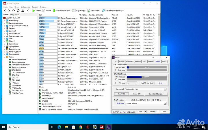
Task: Select the Задержка памяти test
Action: pyautogui.click(x=19, y=67)
